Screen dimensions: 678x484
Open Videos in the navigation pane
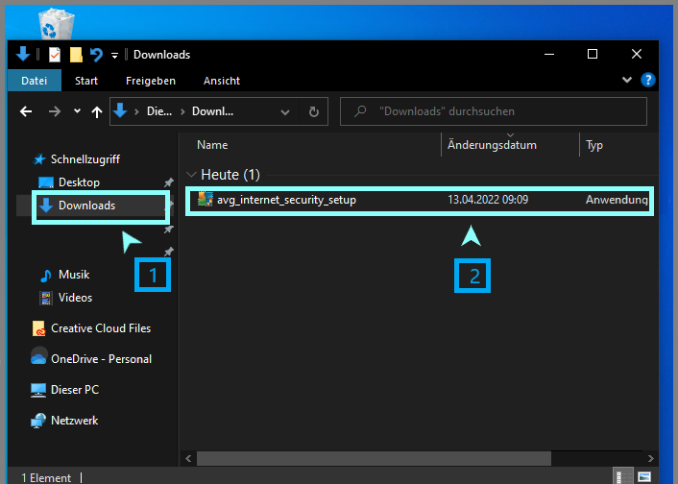(x=75, y=298)
